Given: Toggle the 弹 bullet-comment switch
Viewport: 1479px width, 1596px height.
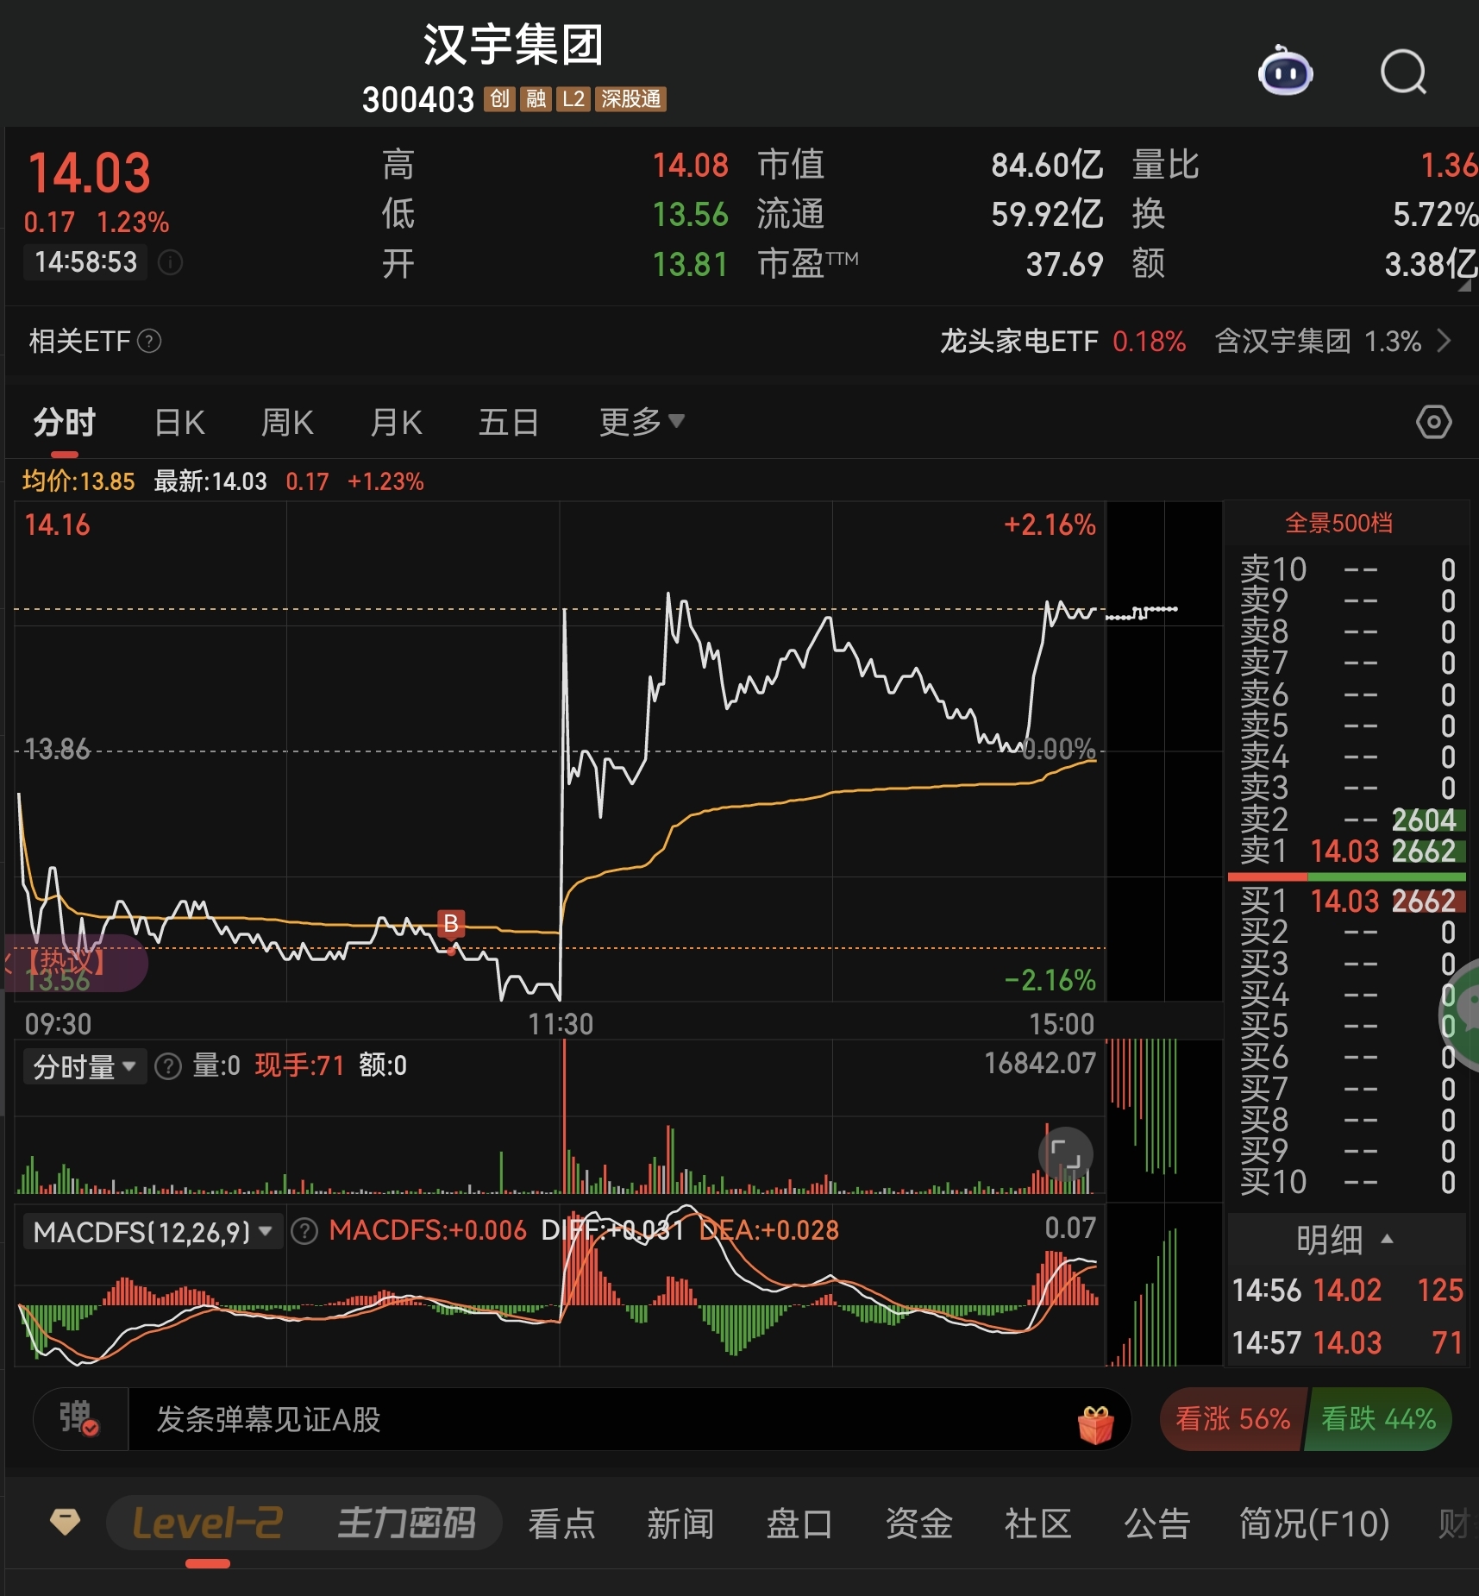Looking at the screenshot, I should 79,1419.
